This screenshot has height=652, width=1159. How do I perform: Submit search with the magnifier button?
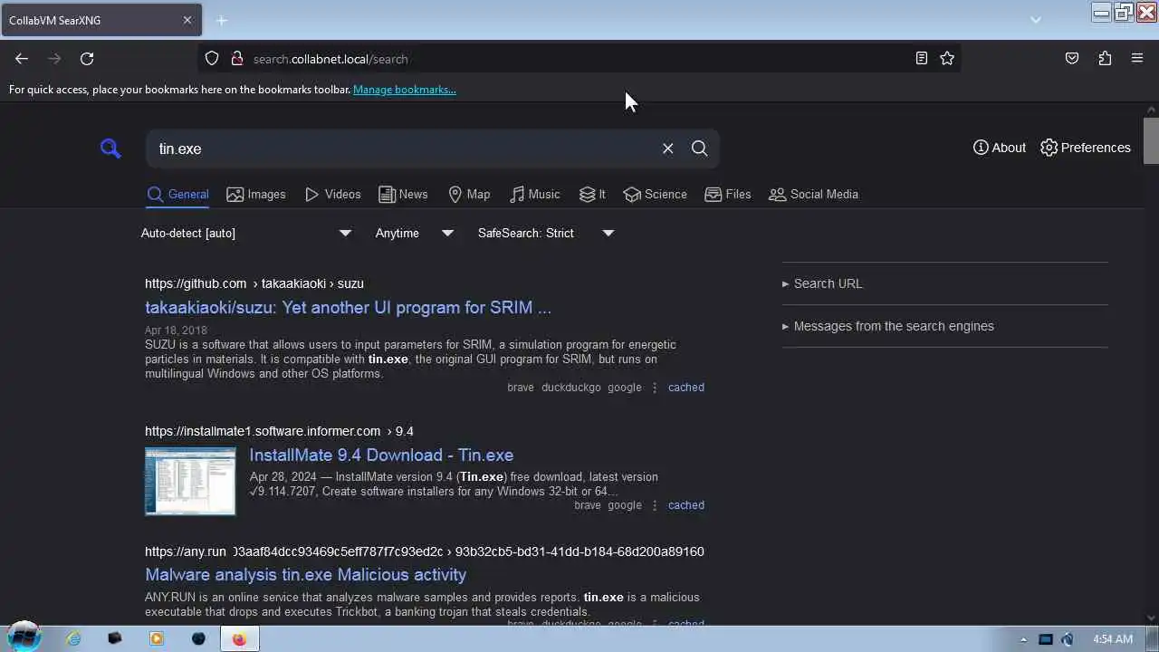pos(700,149)
